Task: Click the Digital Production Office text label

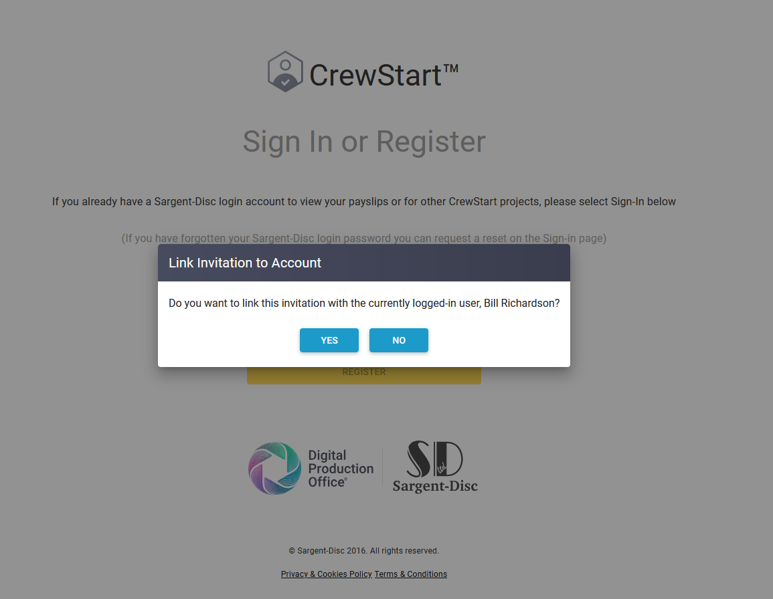Action: pos(341,469)
